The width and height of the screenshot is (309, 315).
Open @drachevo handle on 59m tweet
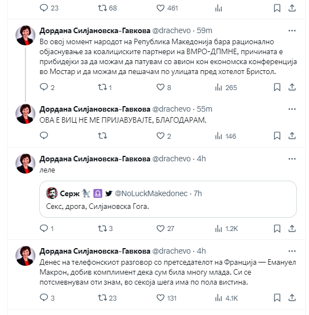pyautogui.click(x=171, y=30)
